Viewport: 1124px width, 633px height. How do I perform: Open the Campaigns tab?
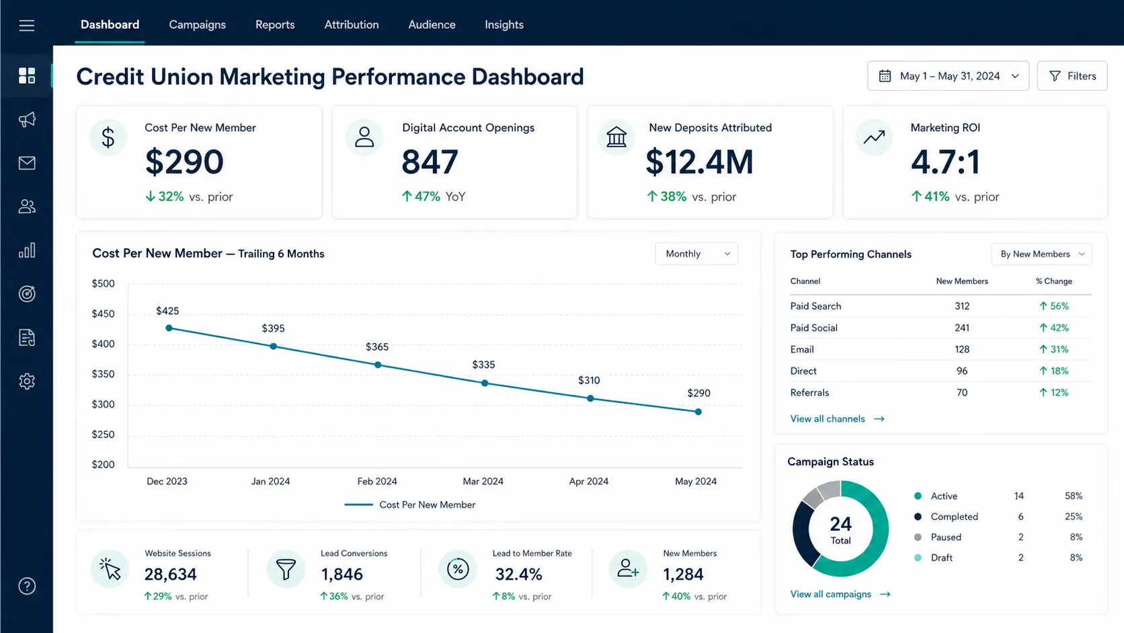pos(197,25)
